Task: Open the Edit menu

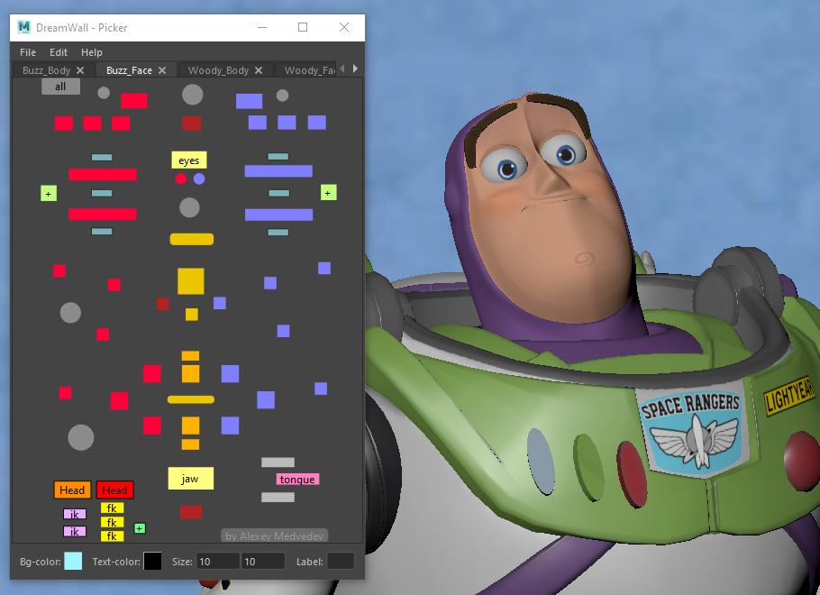Action: [x=58, y=52]
